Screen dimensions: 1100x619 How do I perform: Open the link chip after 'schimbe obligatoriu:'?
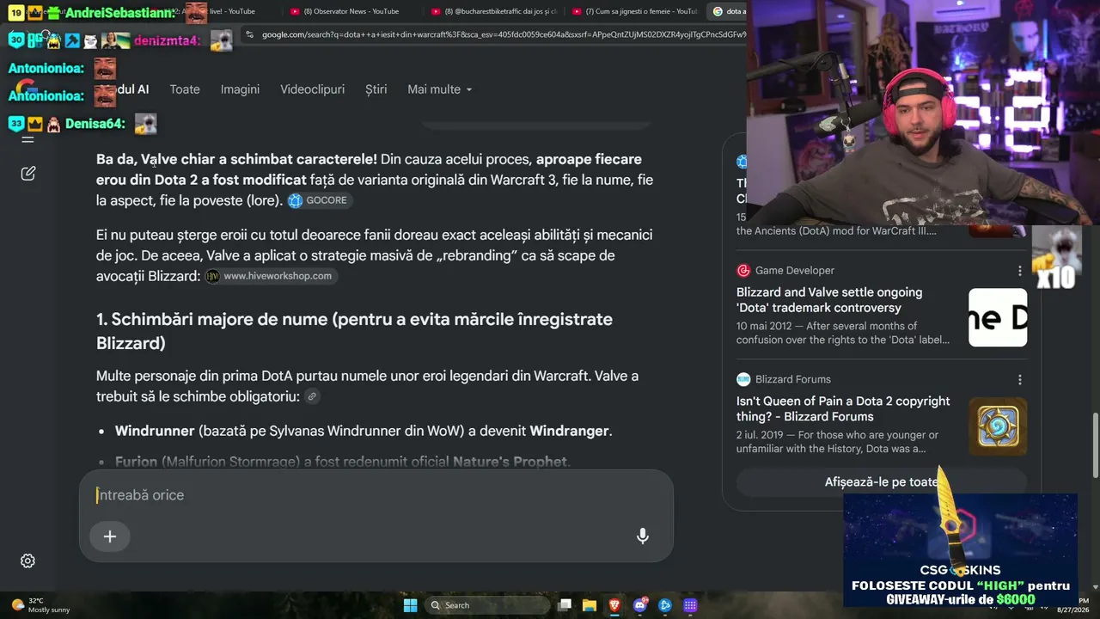tap(312, 396)
